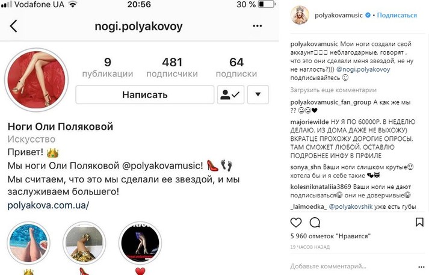Screen dimensions: 429x275
Task: Expand suggested accounts dropdown arrow
Action: pyautogui.click(x=258, y=94)
